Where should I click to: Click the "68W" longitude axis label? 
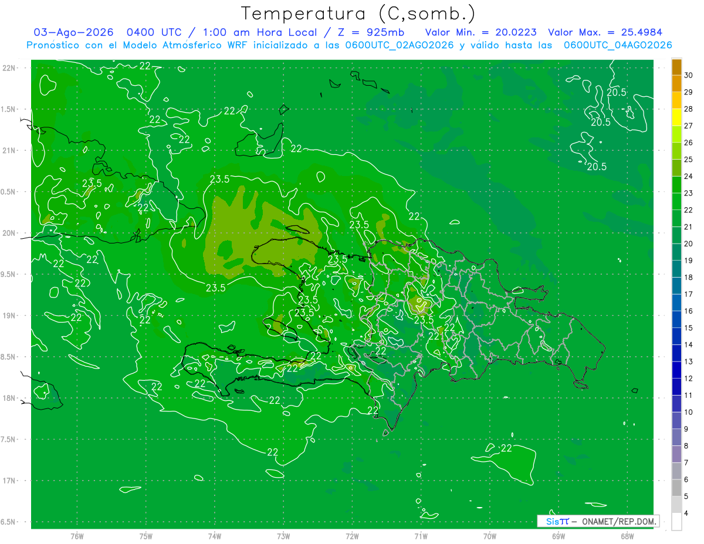627,536
